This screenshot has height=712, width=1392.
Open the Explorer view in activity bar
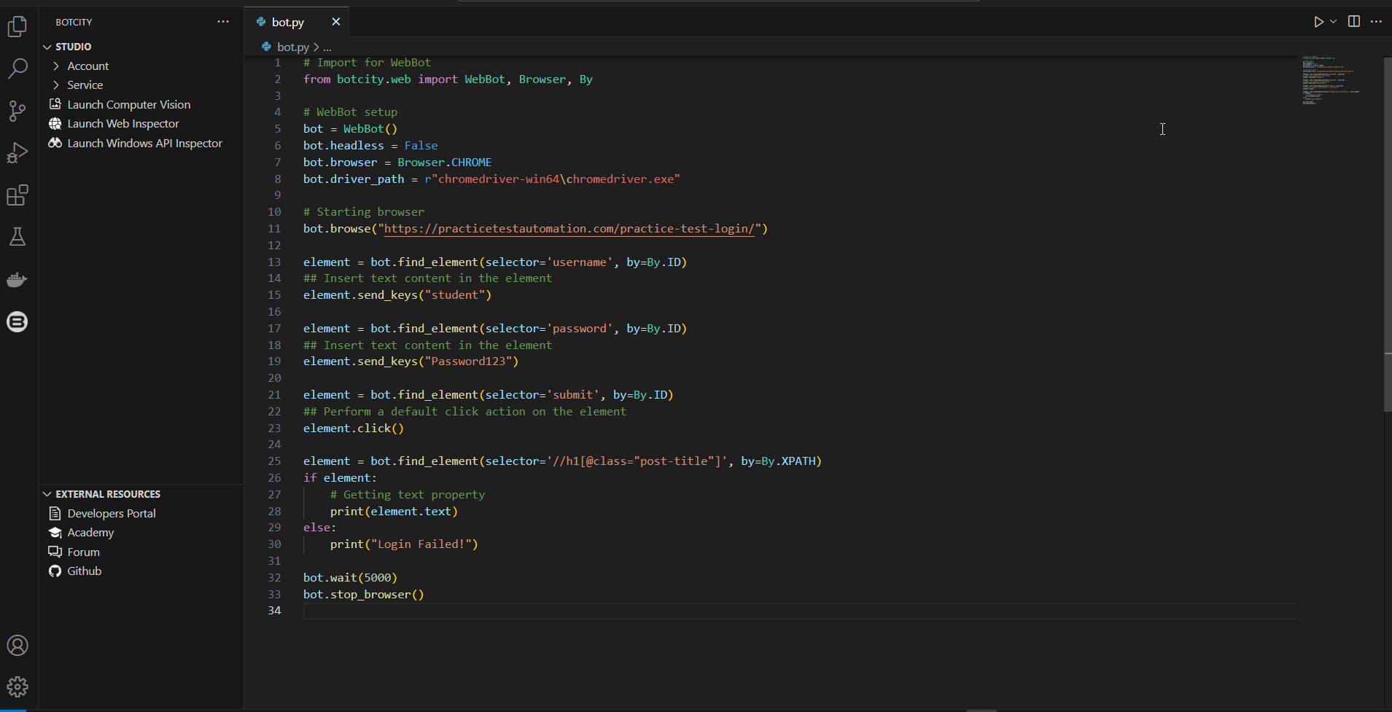tap(18, 27)
